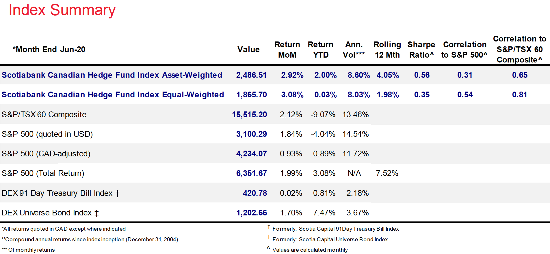Select the 15,515.20 value cell
This screenshot has height=254, width=550.
pyautogui.click(x=249, y=115)
